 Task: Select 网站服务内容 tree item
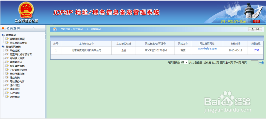click(x=17, y=81)
